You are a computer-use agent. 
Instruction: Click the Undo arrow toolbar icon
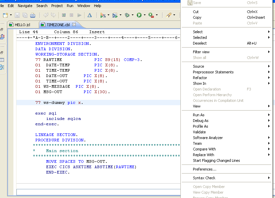[46, 15]
